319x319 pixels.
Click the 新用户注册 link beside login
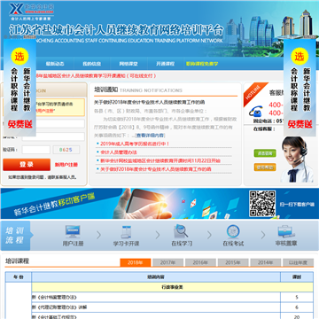pos(66,165)
